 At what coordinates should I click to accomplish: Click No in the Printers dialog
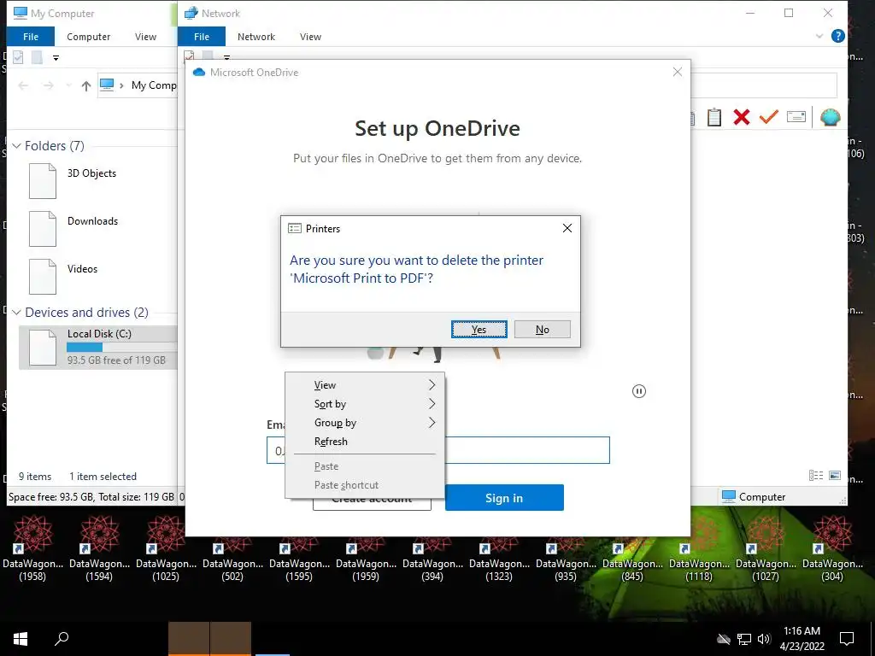click(542, 329)
